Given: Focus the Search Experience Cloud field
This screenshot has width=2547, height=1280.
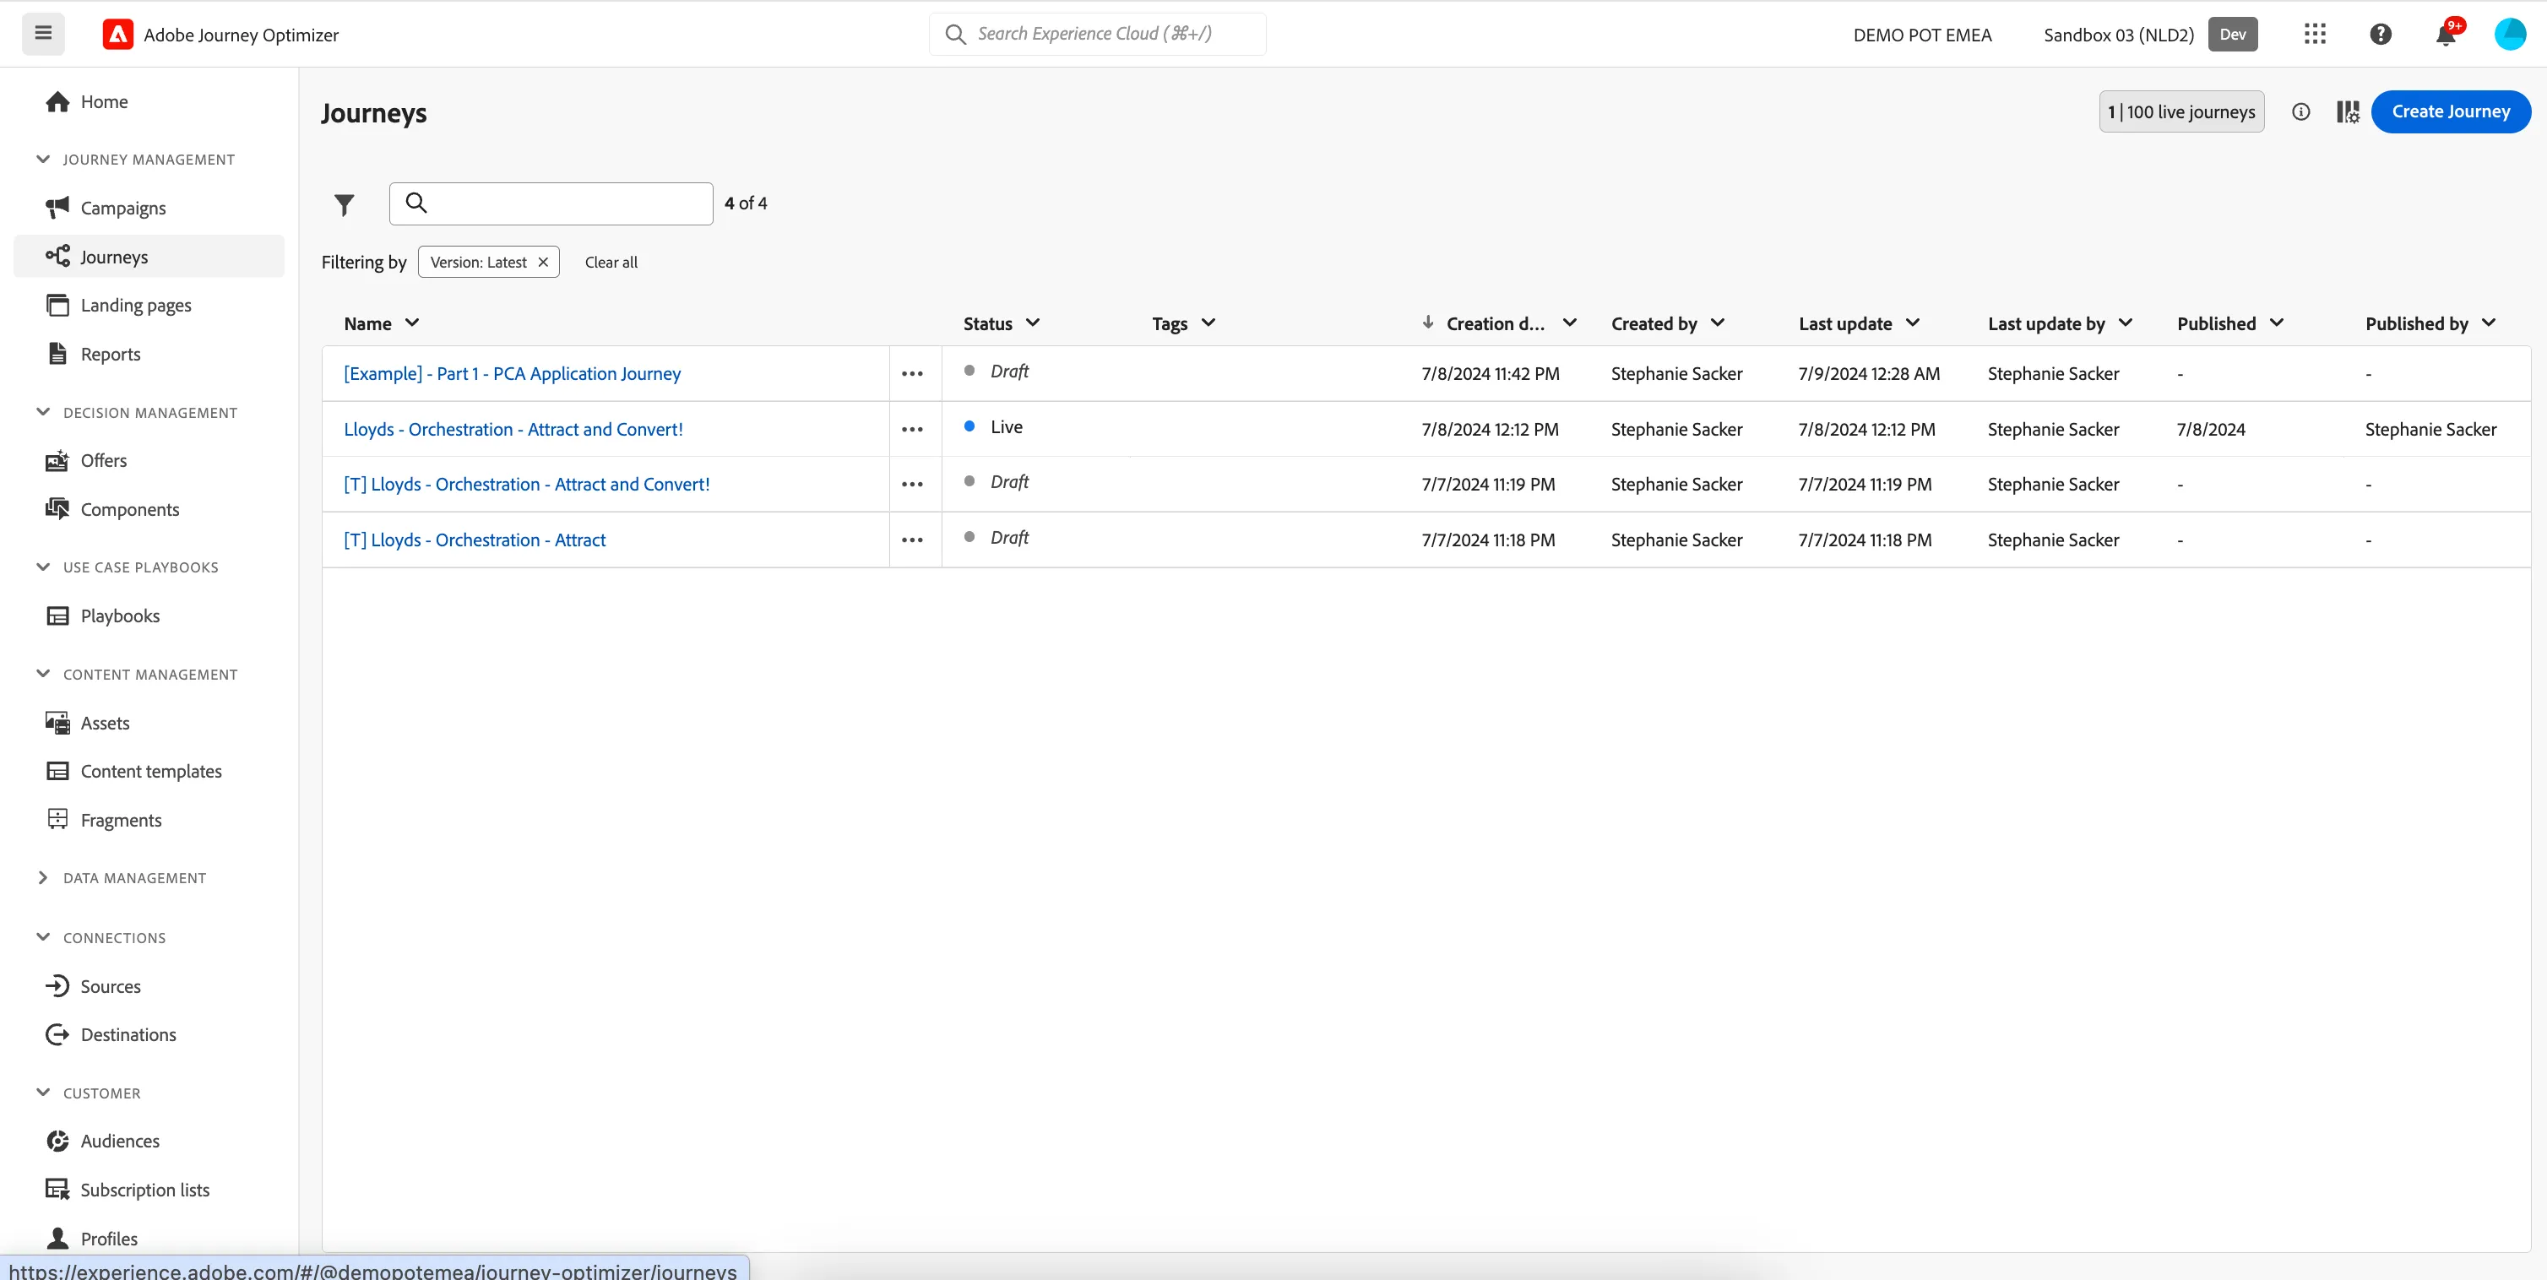Looking at the screenshot, I should point(1098,34).
